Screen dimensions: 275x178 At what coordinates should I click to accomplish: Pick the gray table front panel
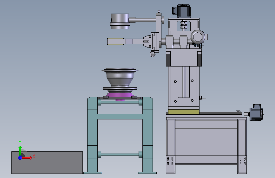(206, 142)
